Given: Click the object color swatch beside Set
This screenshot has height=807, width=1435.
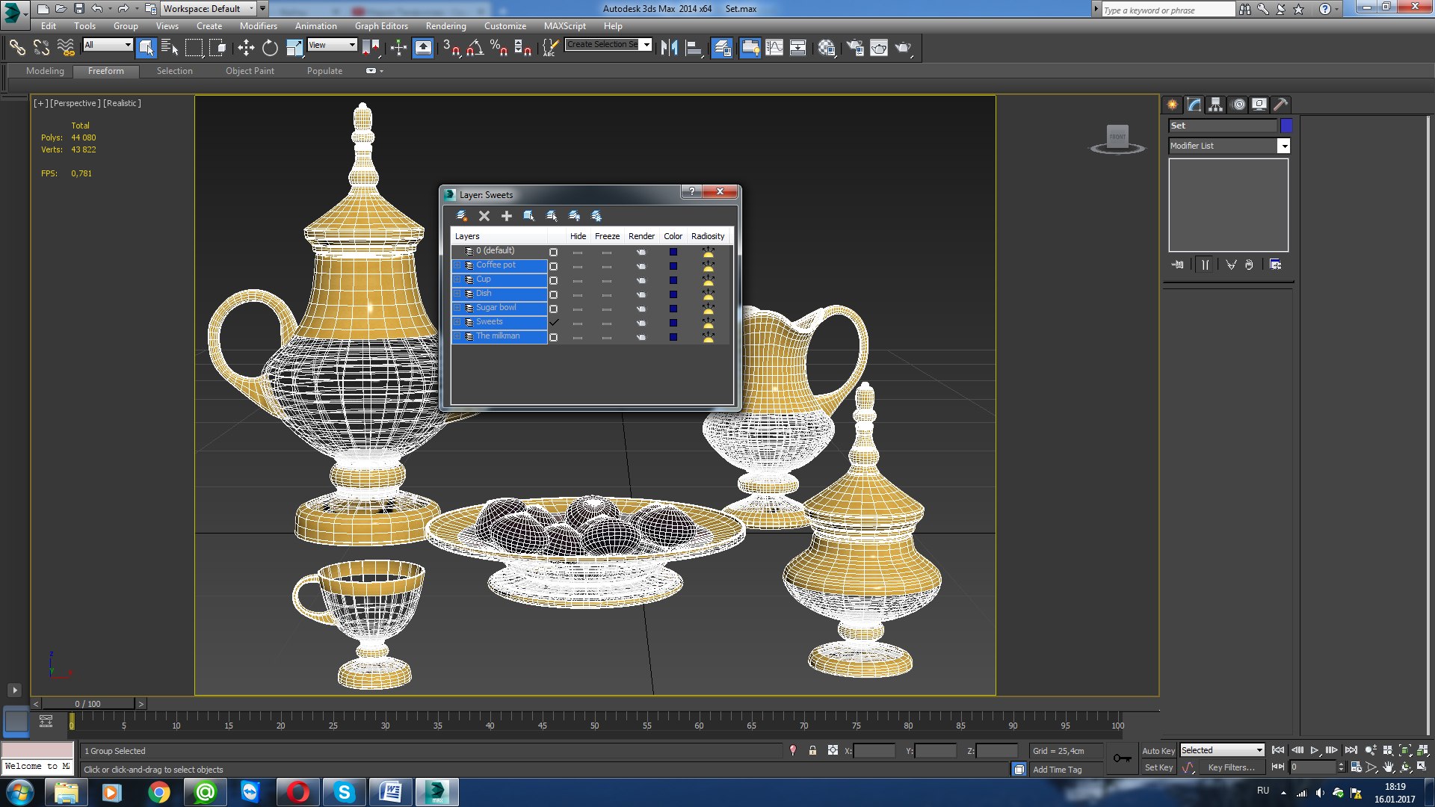Looking at the screenshot, I should point(1286,126).
